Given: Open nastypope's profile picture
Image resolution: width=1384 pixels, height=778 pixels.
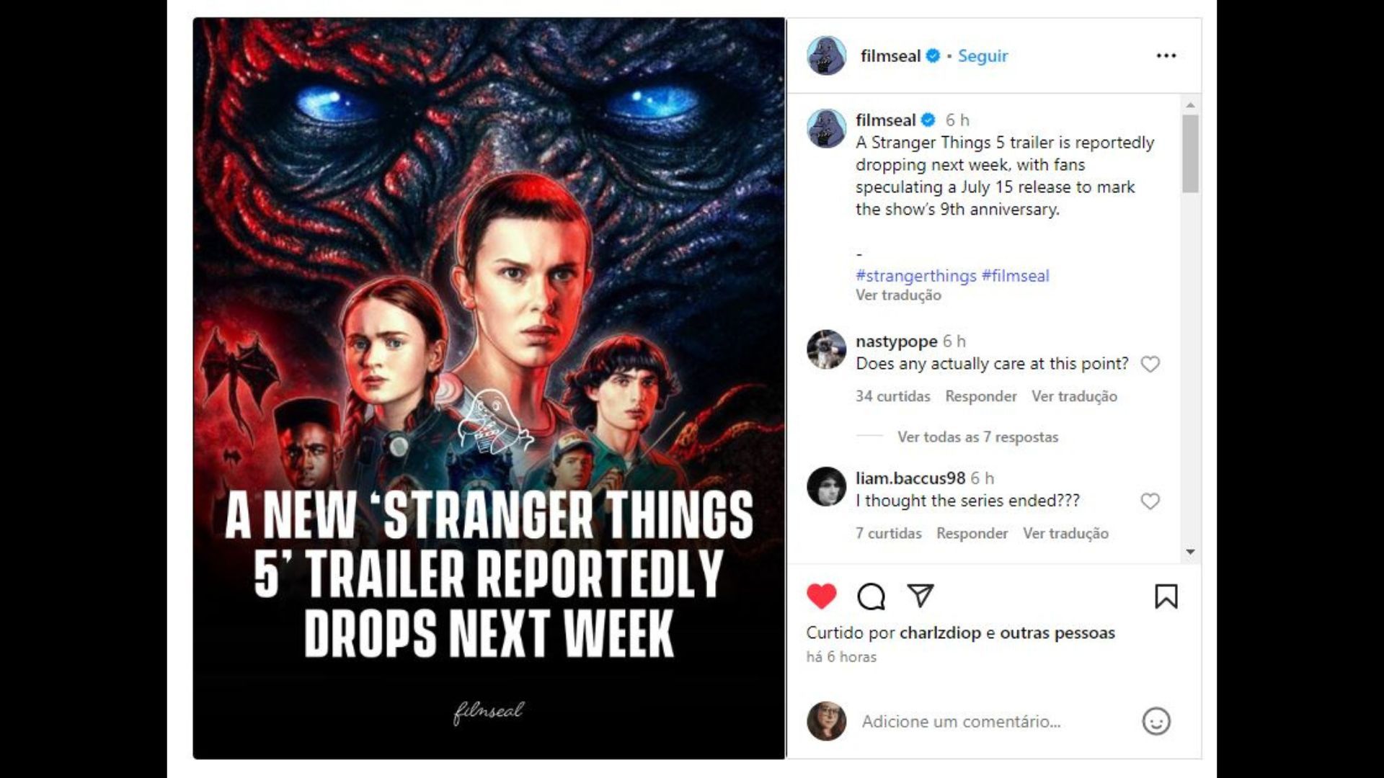Looking at the screenshot, I should [x=826, y=349].
